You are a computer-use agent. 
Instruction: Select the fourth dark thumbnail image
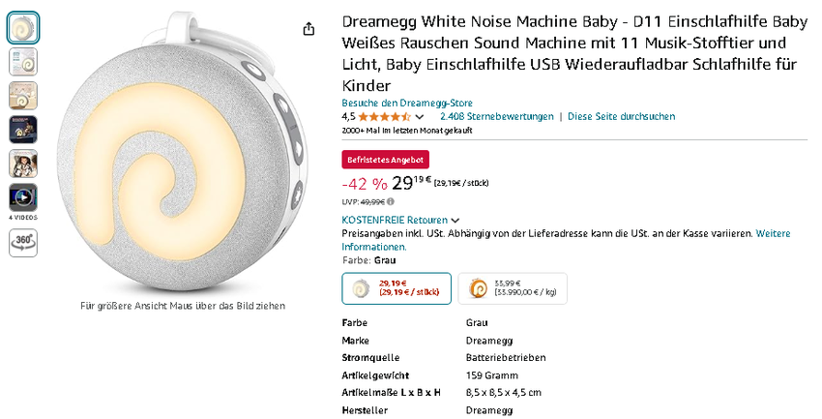point(23,130)
